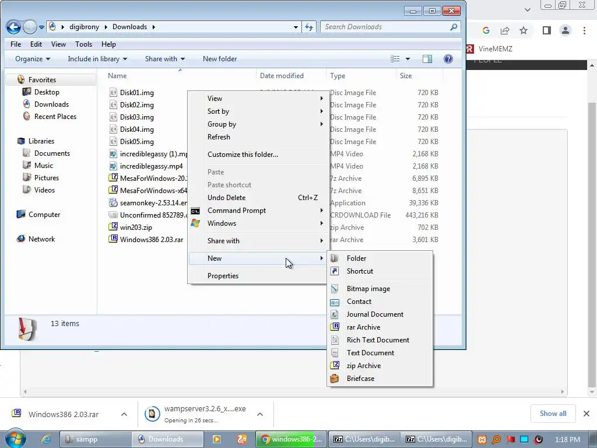Open the Sort by submenu
The height and width of the screenshot is (448, 597).
click(x=258, y=111)
